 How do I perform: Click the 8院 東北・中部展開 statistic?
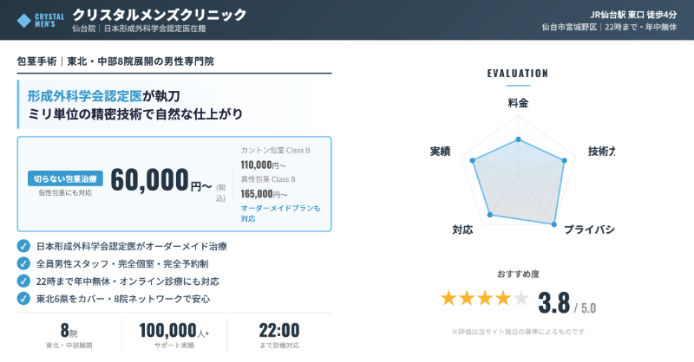[x=69, y=335]
